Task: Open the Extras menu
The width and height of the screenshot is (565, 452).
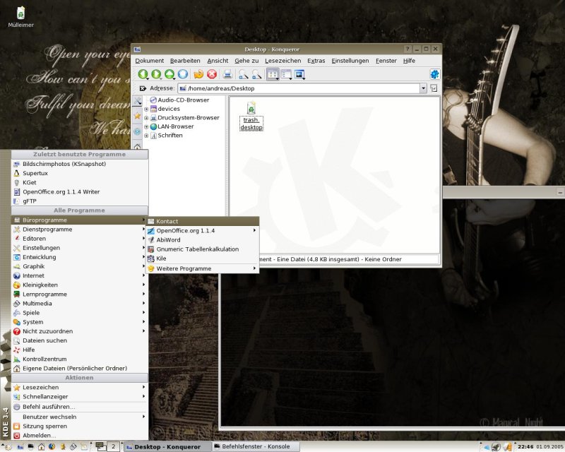Action: tap(316, 61)
